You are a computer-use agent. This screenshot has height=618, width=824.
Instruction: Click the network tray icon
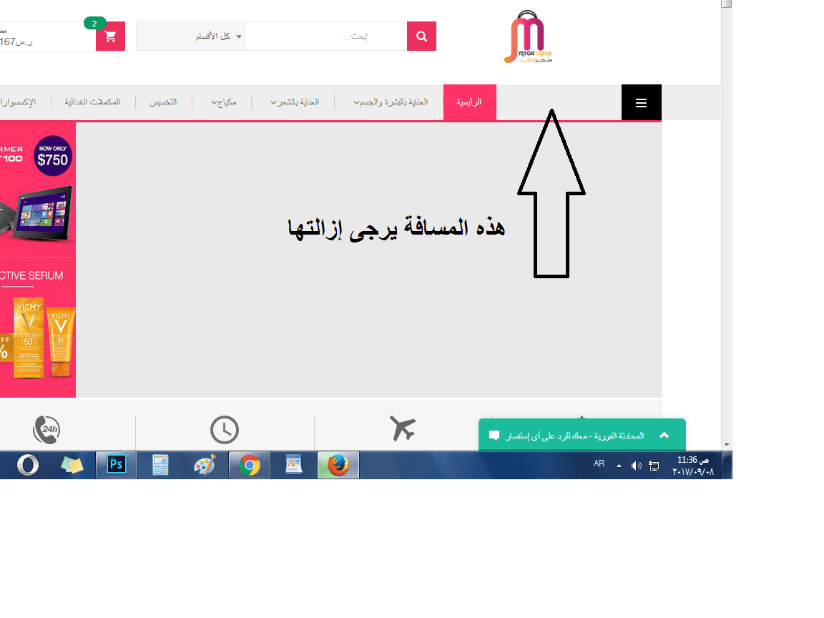(654, 466)
